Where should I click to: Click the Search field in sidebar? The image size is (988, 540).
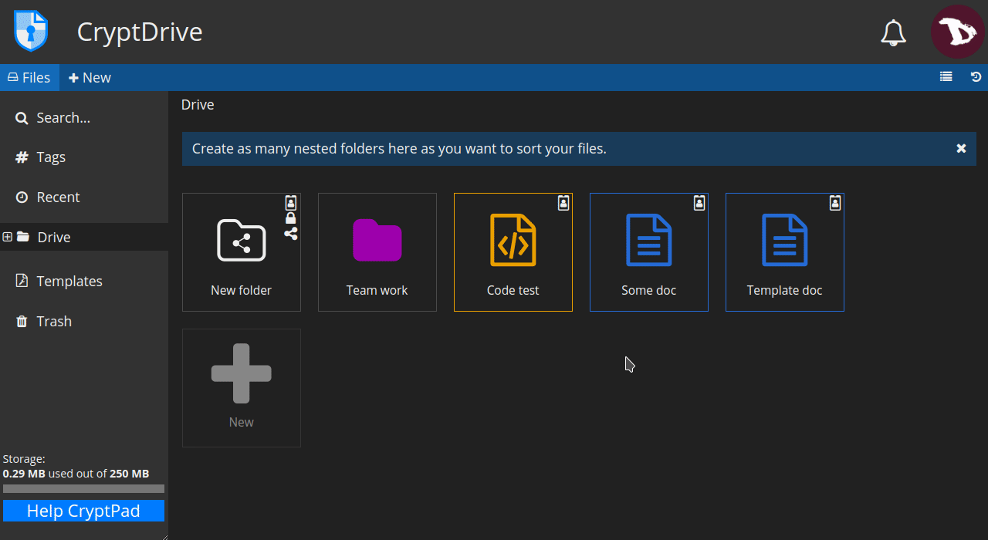pyautogui.click(x=63, y=118)
